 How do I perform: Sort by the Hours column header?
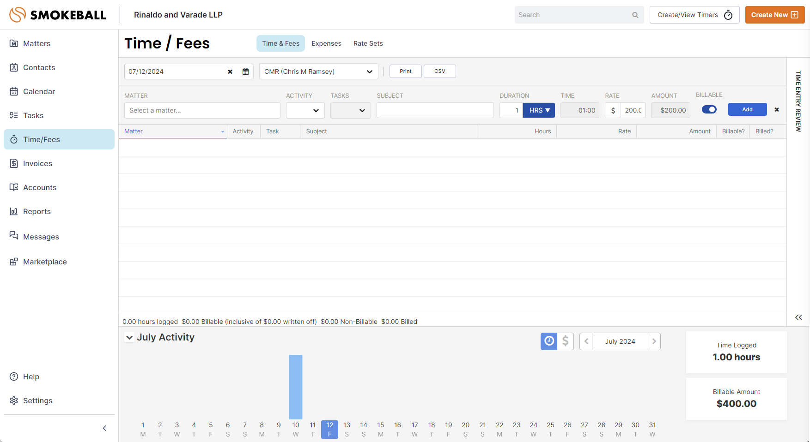coord(517,131)
